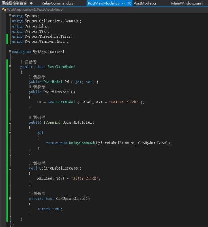The width and height of the screenshot is (208, 227).
Task: Collapse the PostViewModel() constructor
Action: [10, 92]
